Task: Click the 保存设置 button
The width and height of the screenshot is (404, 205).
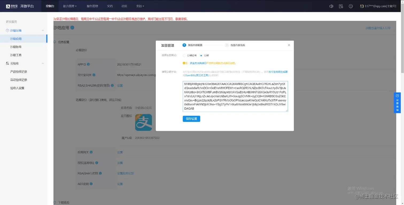Action: click(x=191, y=119)
